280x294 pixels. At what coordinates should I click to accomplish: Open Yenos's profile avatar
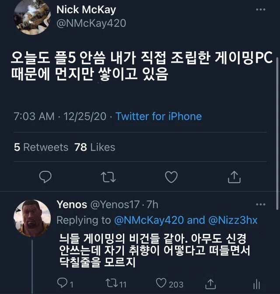33,218
